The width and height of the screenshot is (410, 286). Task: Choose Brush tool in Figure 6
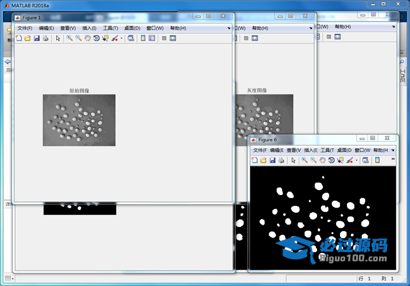(x=350, y=160)
